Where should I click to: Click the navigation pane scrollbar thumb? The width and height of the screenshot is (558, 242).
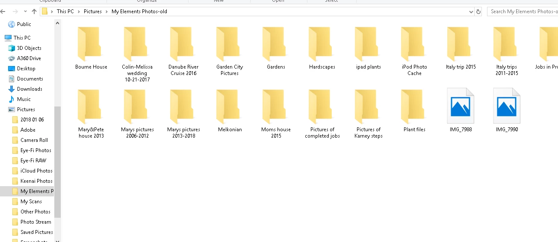57,162
